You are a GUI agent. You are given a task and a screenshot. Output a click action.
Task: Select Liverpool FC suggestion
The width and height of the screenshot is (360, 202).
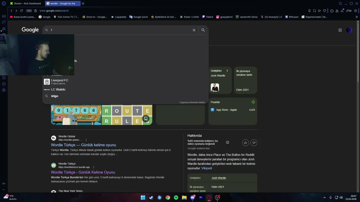[x=125, y=82]
